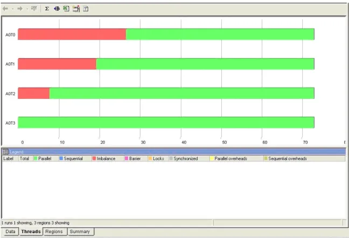Switch to the Data tab
This screenshot has width=349, height=238.
tap(10, 232)
